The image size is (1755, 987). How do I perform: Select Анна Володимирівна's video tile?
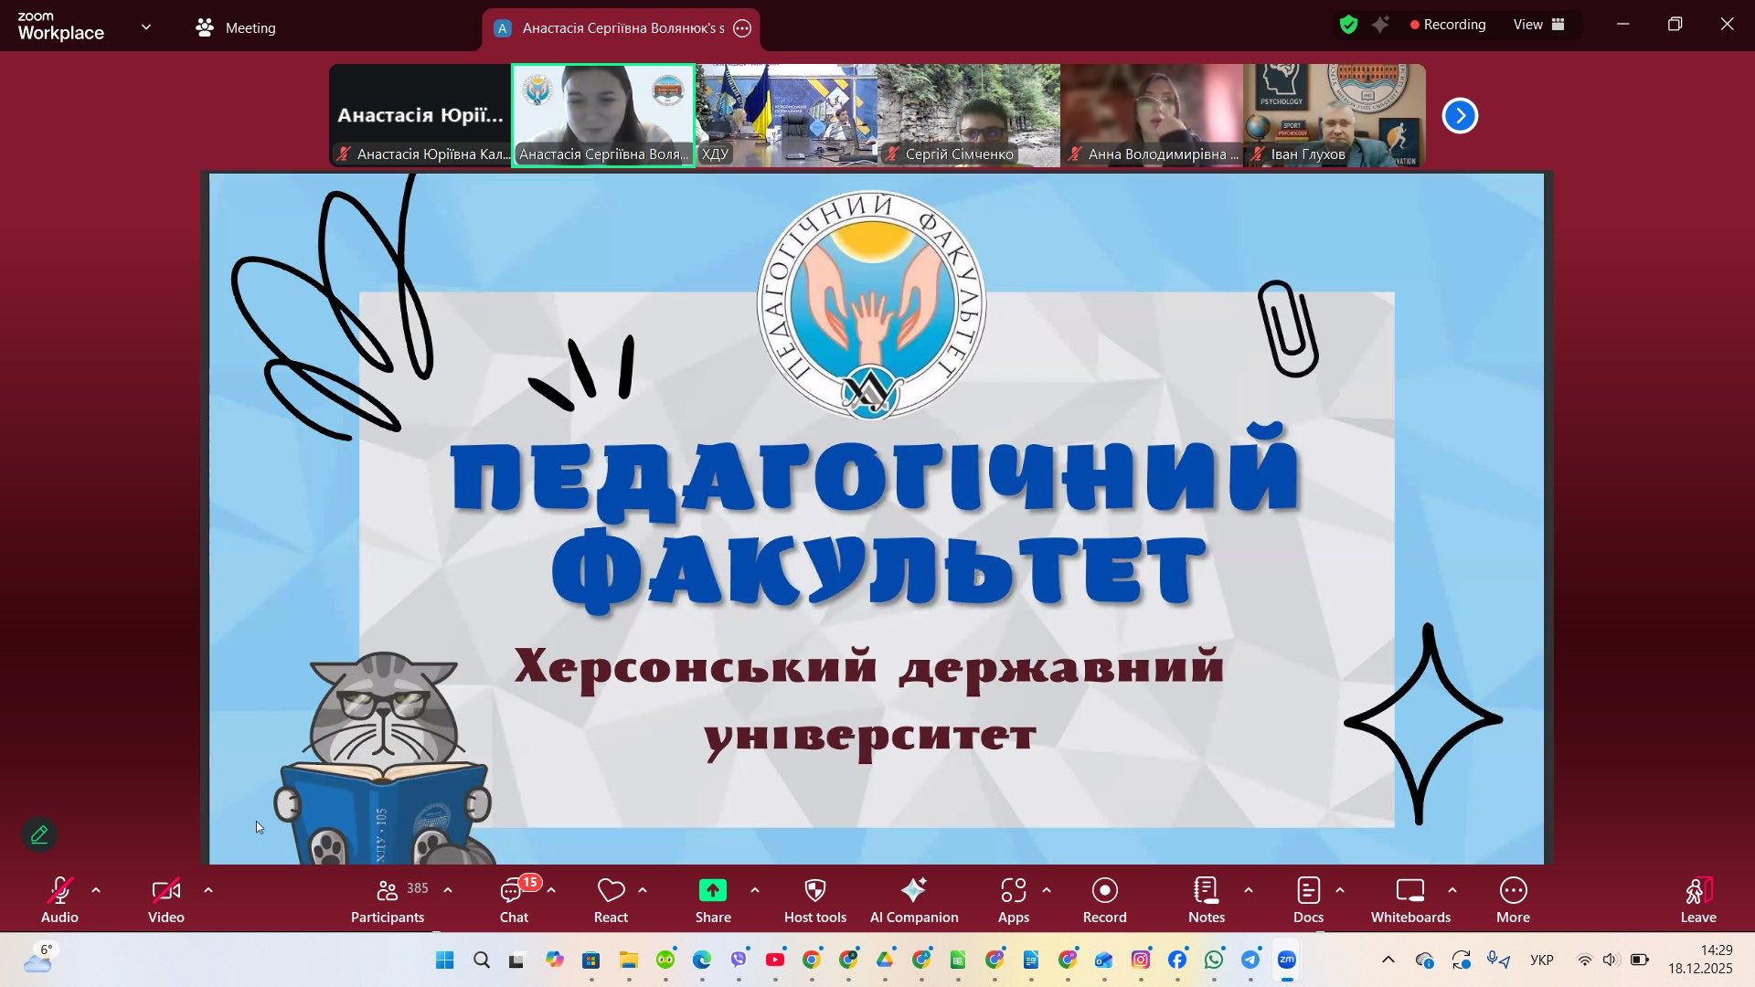coord(1152,116)
